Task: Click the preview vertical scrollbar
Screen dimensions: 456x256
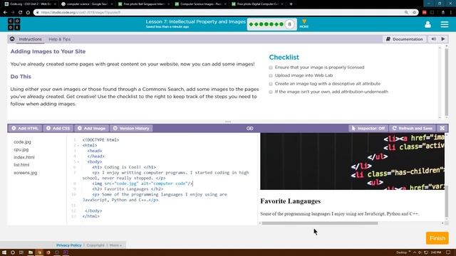Action: (x=447, y=201)
